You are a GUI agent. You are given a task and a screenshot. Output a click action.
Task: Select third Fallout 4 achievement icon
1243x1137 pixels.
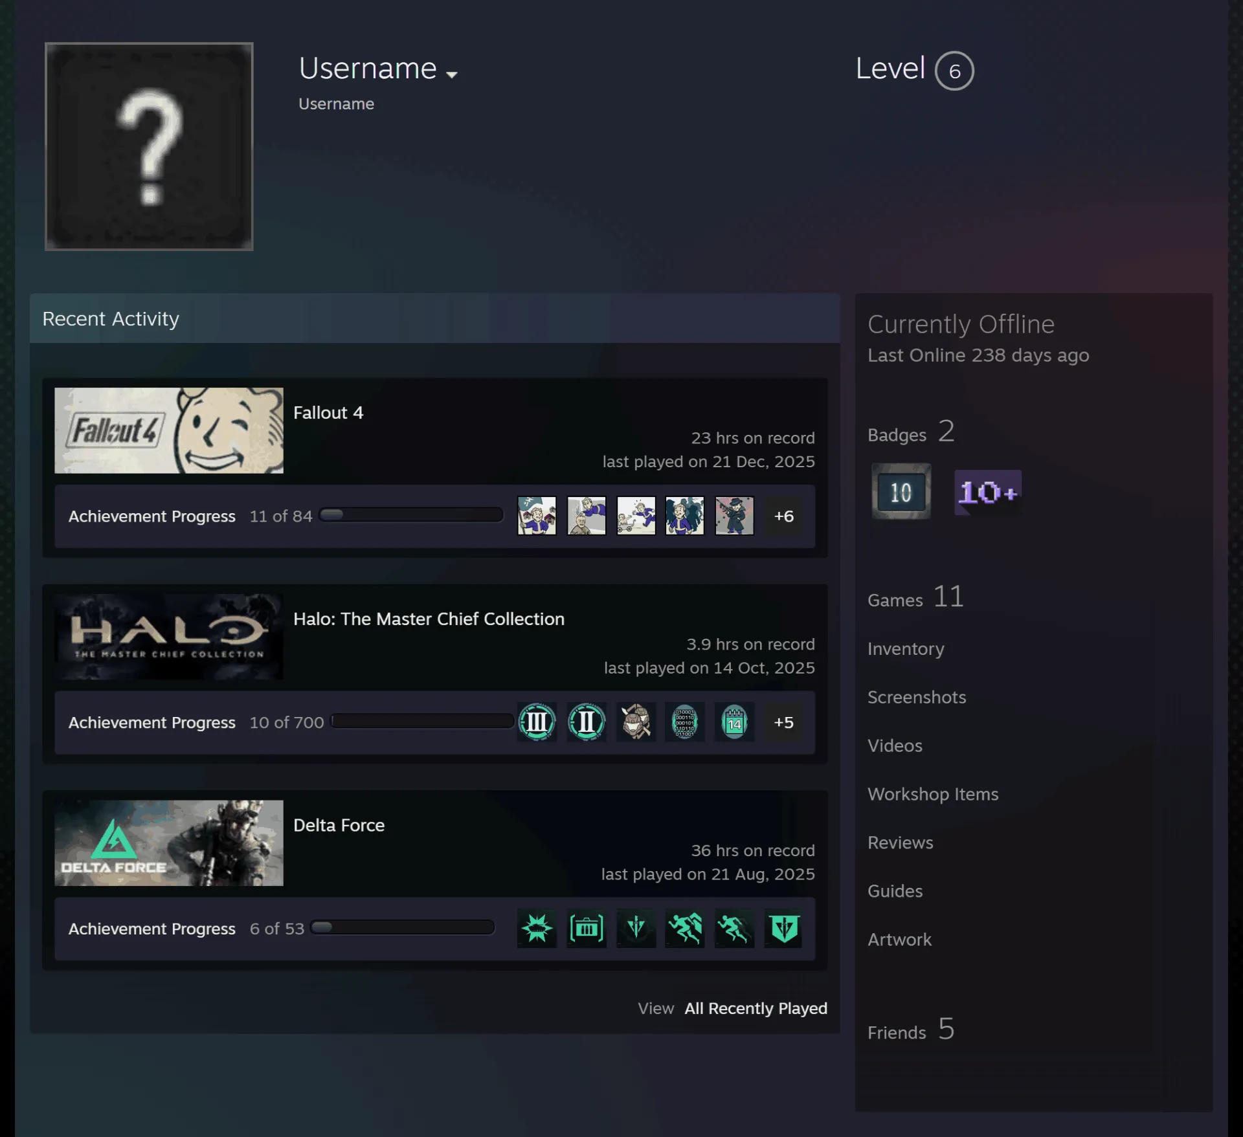(636, 516)
